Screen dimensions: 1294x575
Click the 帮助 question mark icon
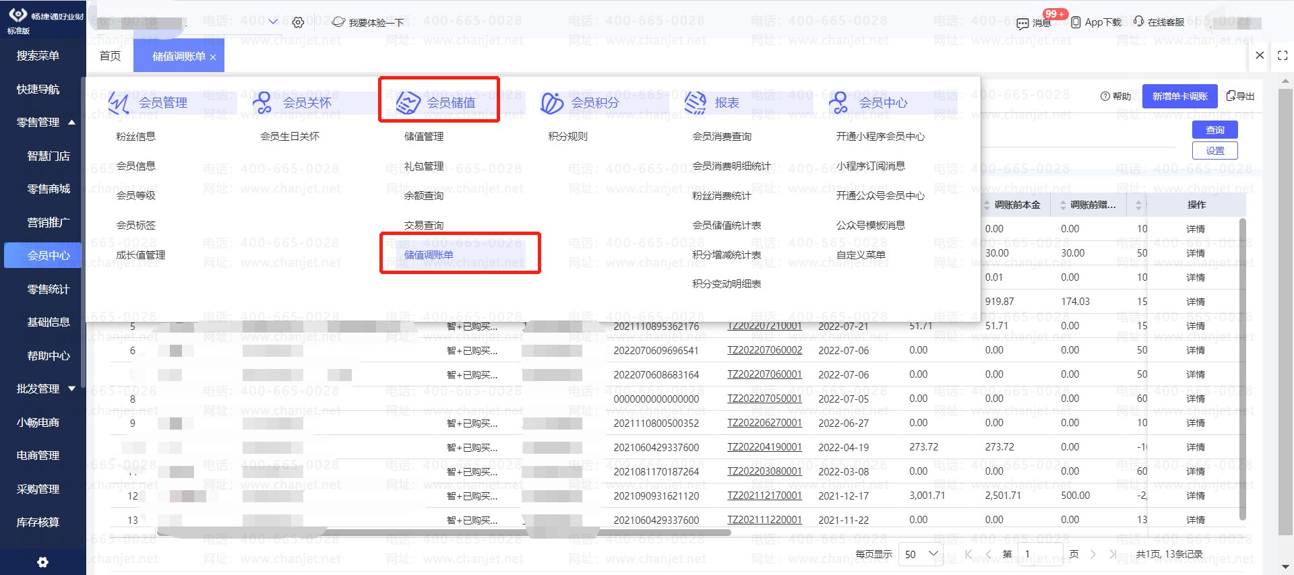point(1105,96)
